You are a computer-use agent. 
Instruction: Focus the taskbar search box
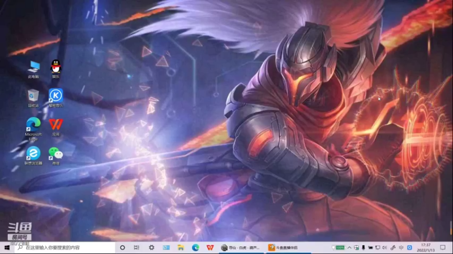pyautogui.click(x=65, y=248)
